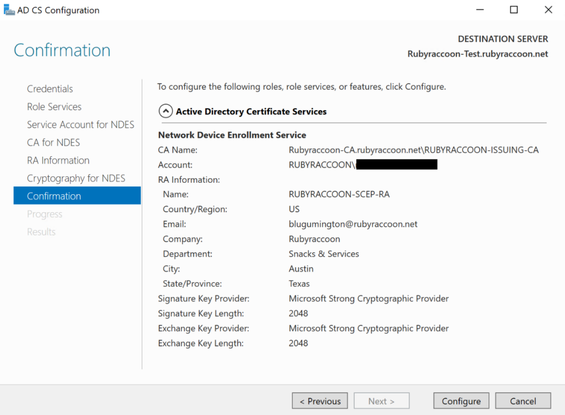
Task: Click the Previous button
Action: (x=319, y=400)
